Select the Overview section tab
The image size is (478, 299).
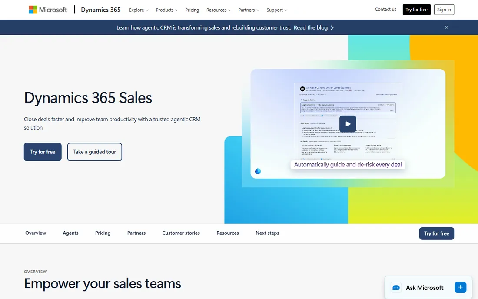click(x=36, y=233)
